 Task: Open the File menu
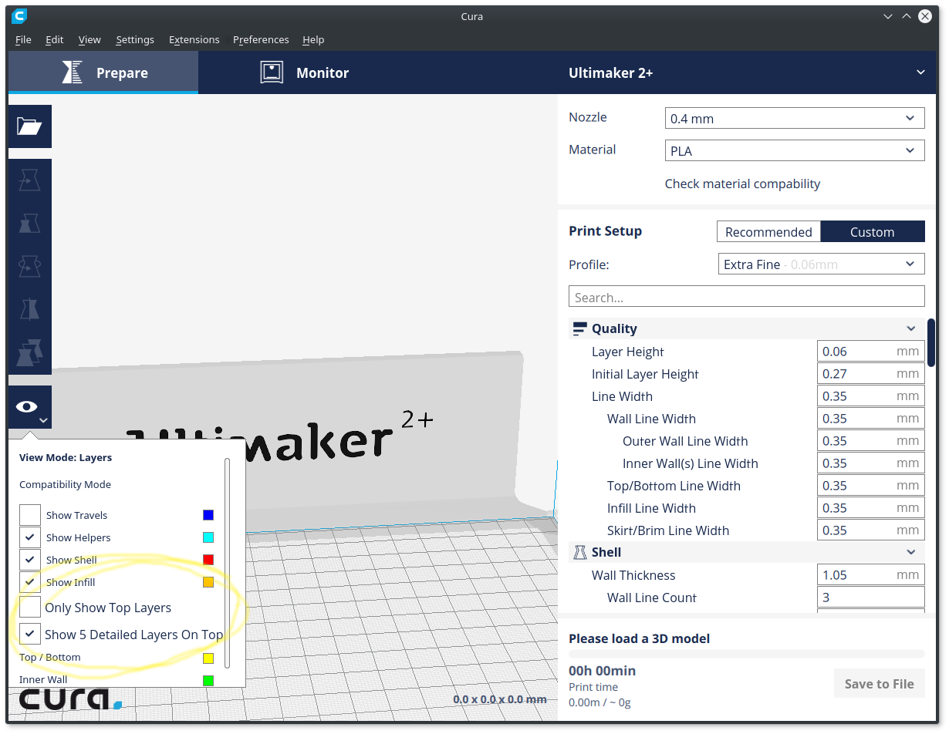pyautogui.click(x=23, y=39)
